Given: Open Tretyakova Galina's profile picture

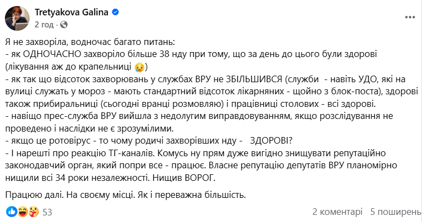Looking at the screenshot, I should [x=18, y=18].
